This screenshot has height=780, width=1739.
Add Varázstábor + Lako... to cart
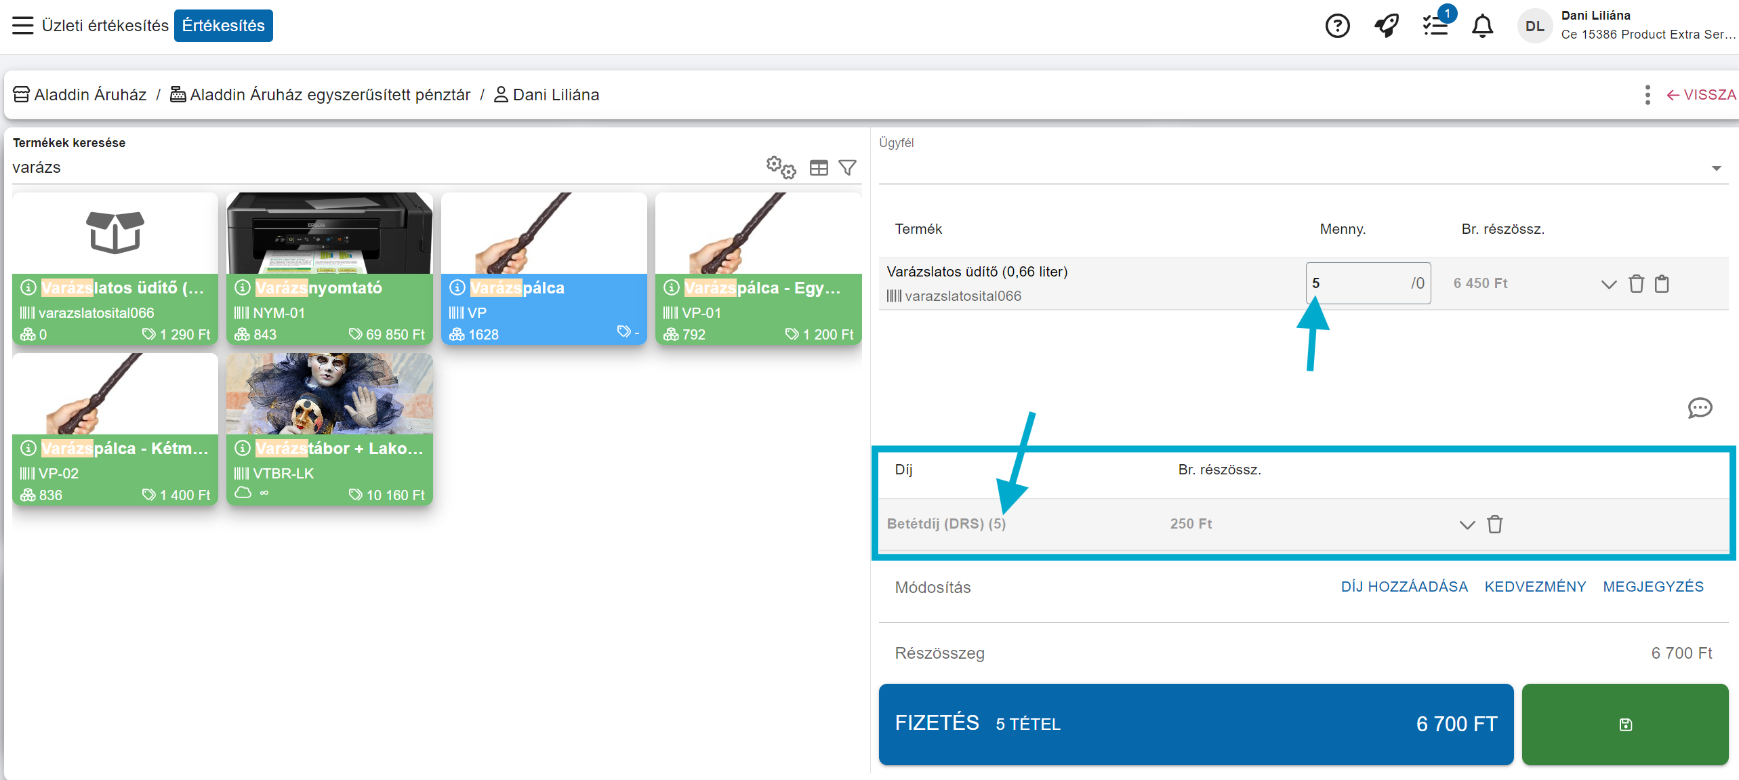click(x=329, y=429)
